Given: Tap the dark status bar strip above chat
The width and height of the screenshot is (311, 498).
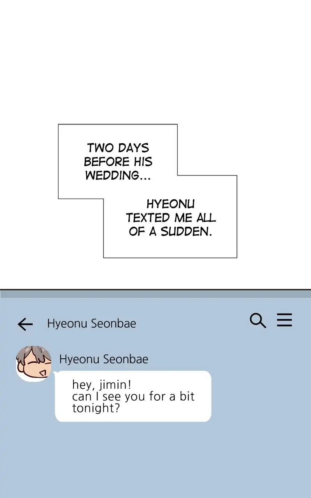Looking at the screenshot, I should click(x=155, y=294).
